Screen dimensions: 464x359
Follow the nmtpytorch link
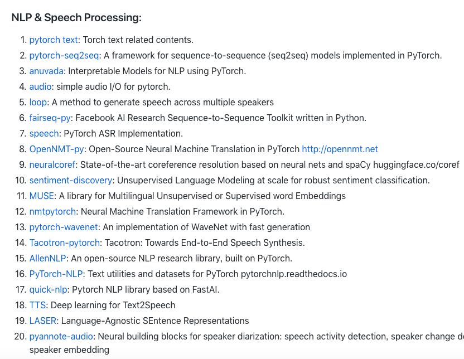pyautogui.click(x=54, y=212)
